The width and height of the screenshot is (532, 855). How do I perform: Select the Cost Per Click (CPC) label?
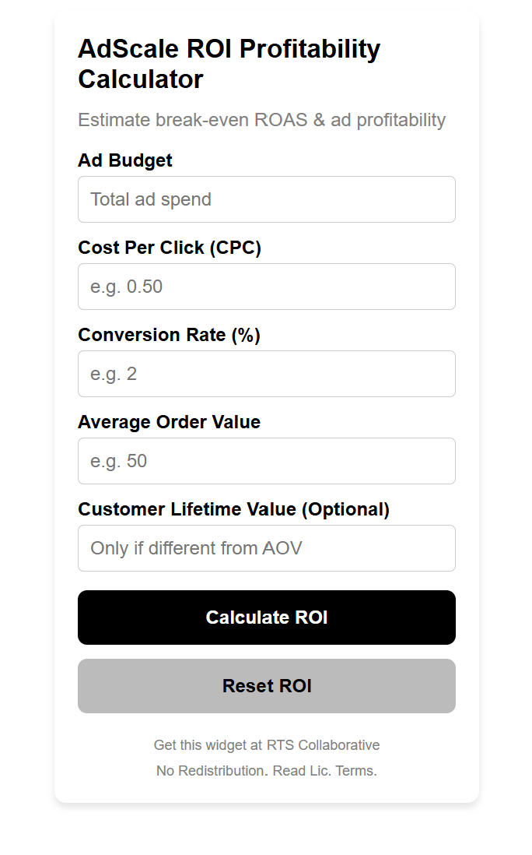tap(170, 248)
